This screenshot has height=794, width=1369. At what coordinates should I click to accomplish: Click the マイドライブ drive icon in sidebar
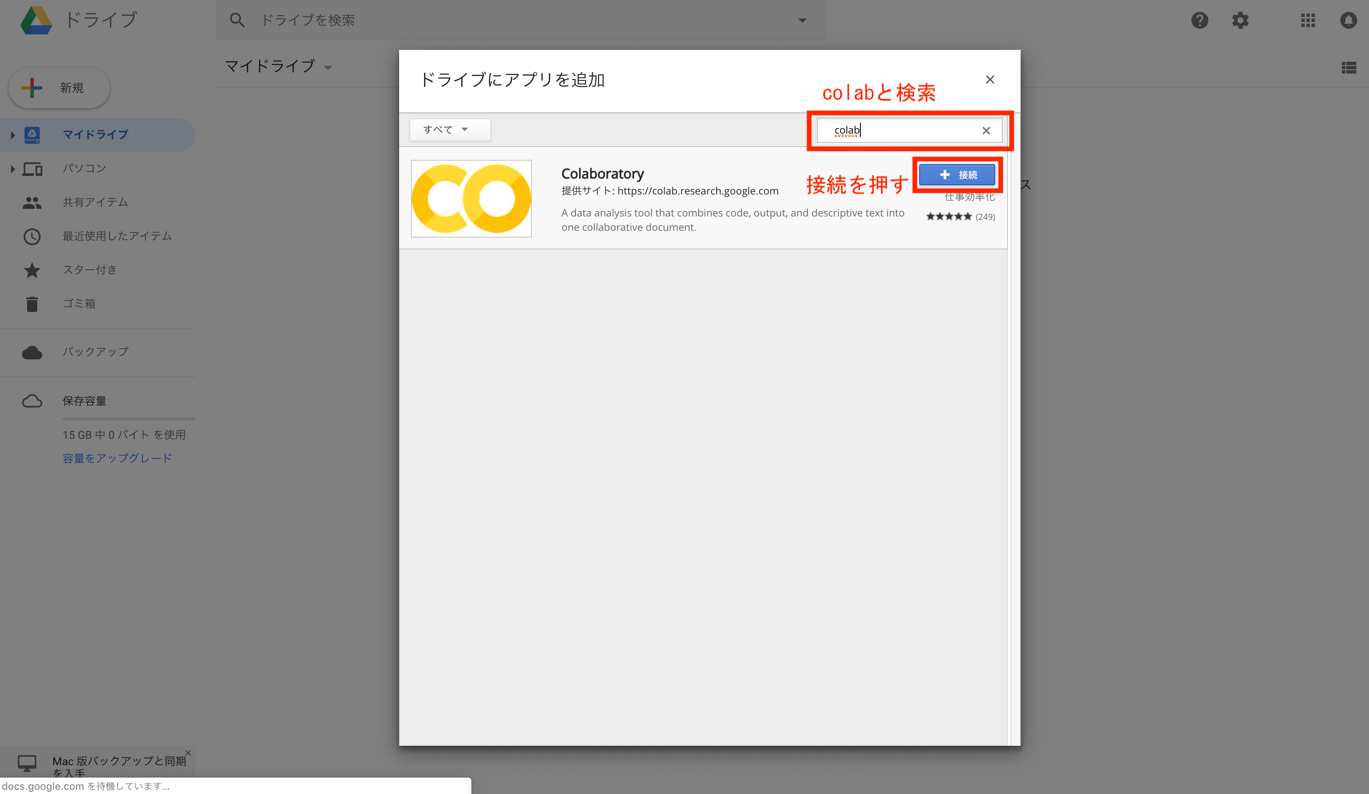pyautogui.click(x=32, y=135)
